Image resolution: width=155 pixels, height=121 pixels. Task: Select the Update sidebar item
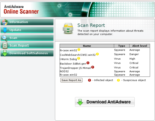(x=27, y=30)
